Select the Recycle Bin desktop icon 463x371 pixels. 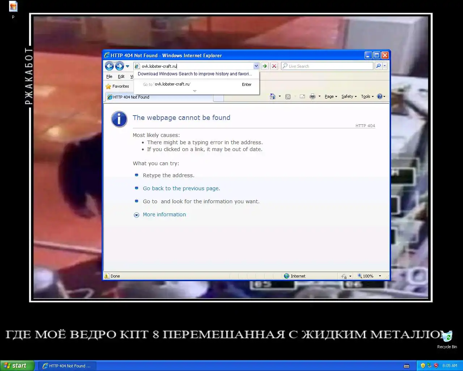447,340
